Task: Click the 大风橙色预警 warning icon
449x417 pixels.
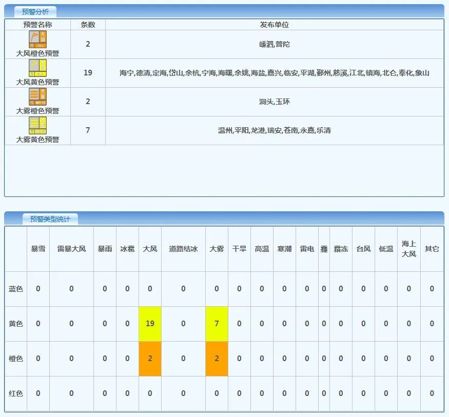Action: (37, 39)
